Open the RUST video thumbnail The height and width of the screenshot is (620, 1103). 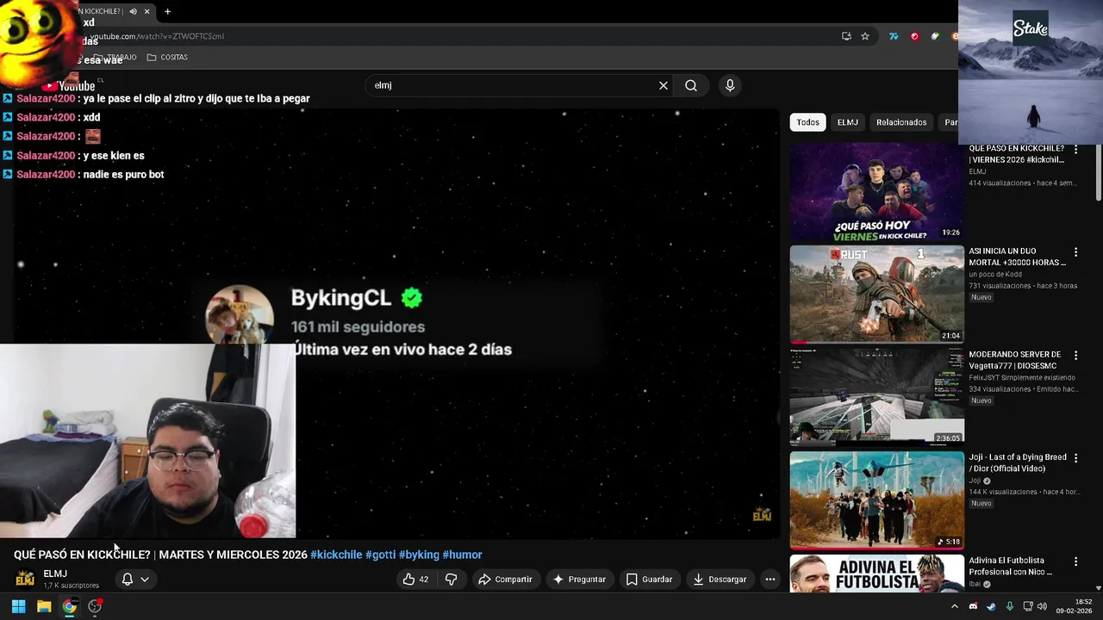click(877, 294)
